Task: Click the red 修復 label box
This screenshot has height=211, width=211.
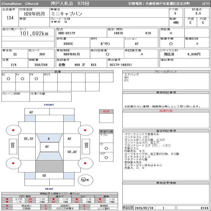Action: [106, 112]
